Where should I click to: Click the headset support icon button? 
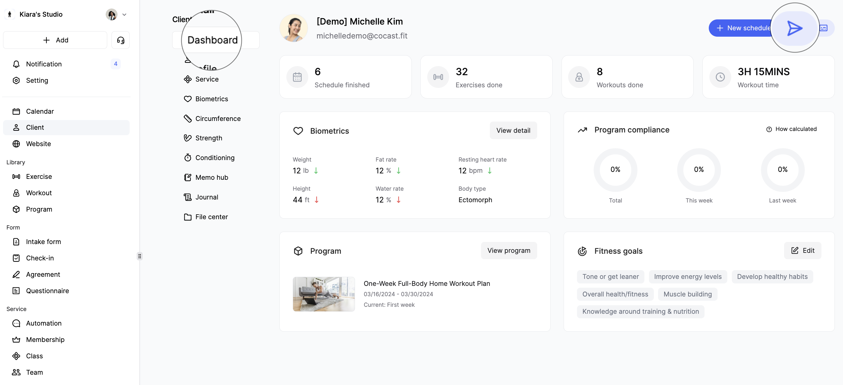tap(121, 40)
